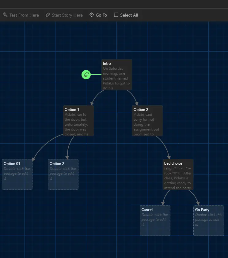
Task: Select the Intro passage card
Action: [117, 75]
